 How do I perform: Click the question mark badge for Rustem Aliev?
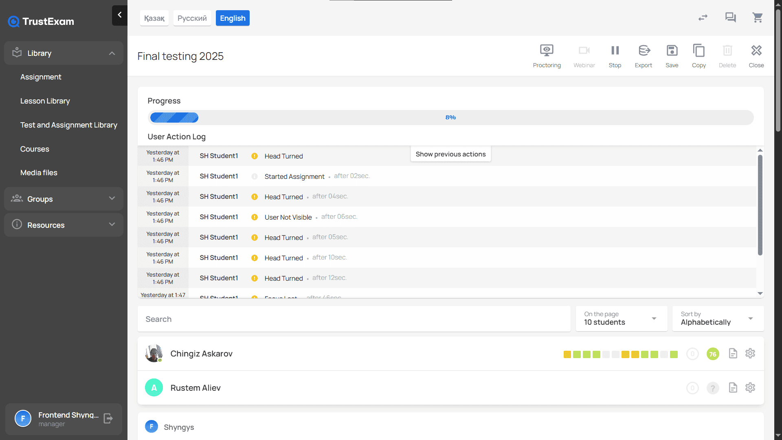pos(713,388)
